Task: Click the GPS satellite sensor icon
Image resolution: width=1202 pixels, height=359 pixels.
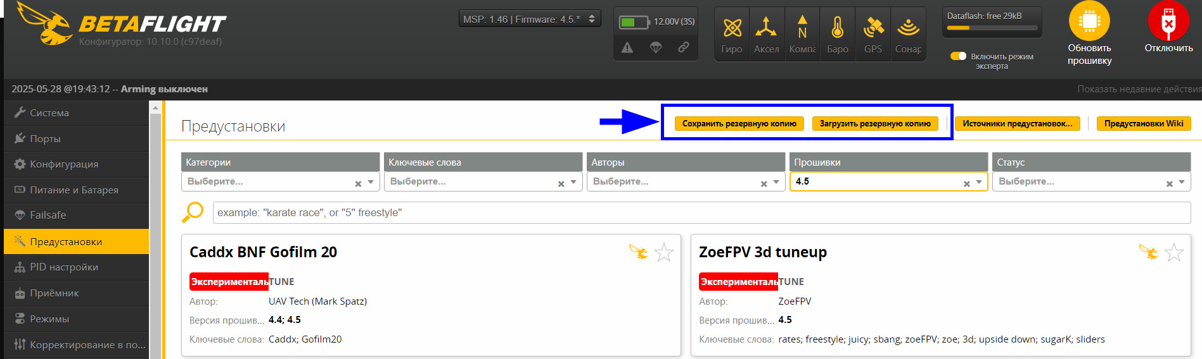Action: pos(873,28)
